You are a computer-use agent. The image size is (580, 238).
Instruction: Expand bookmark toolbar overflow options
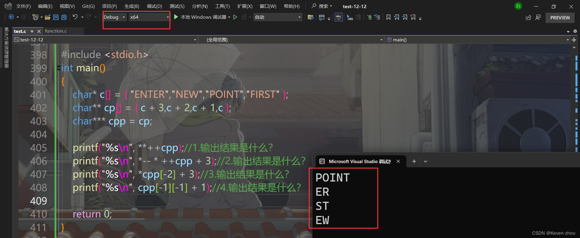point(420,19)
